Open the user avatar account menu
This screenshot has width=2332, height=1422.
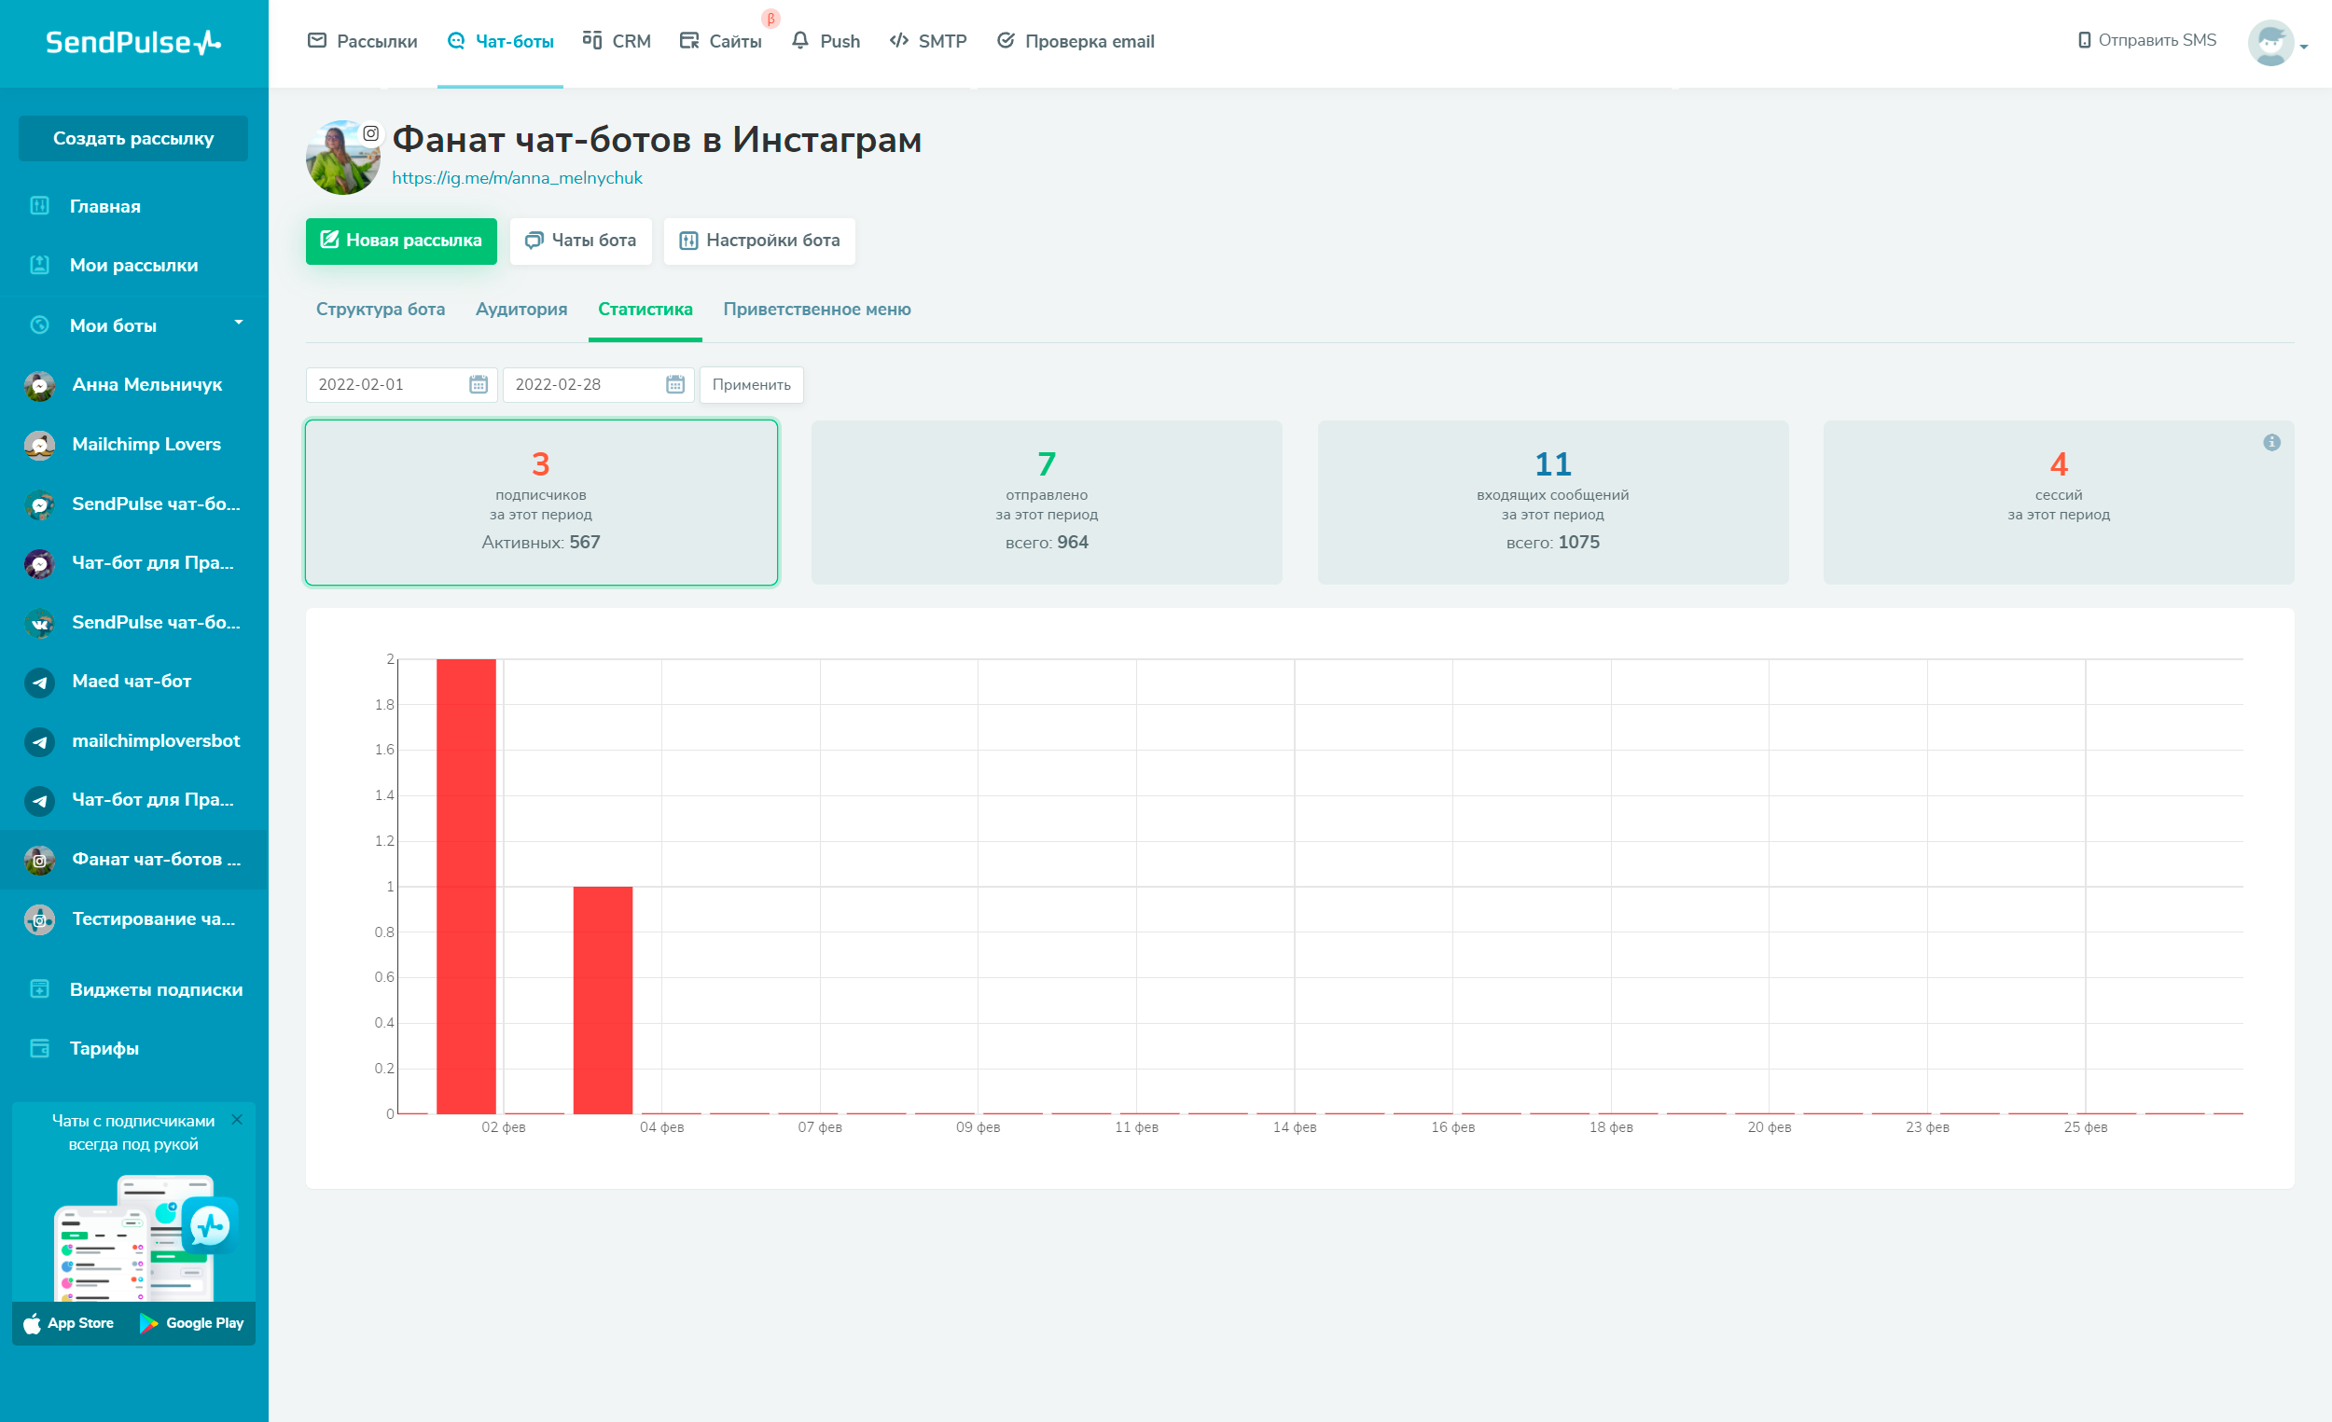pyautogui.click(x=2277, y=43)
